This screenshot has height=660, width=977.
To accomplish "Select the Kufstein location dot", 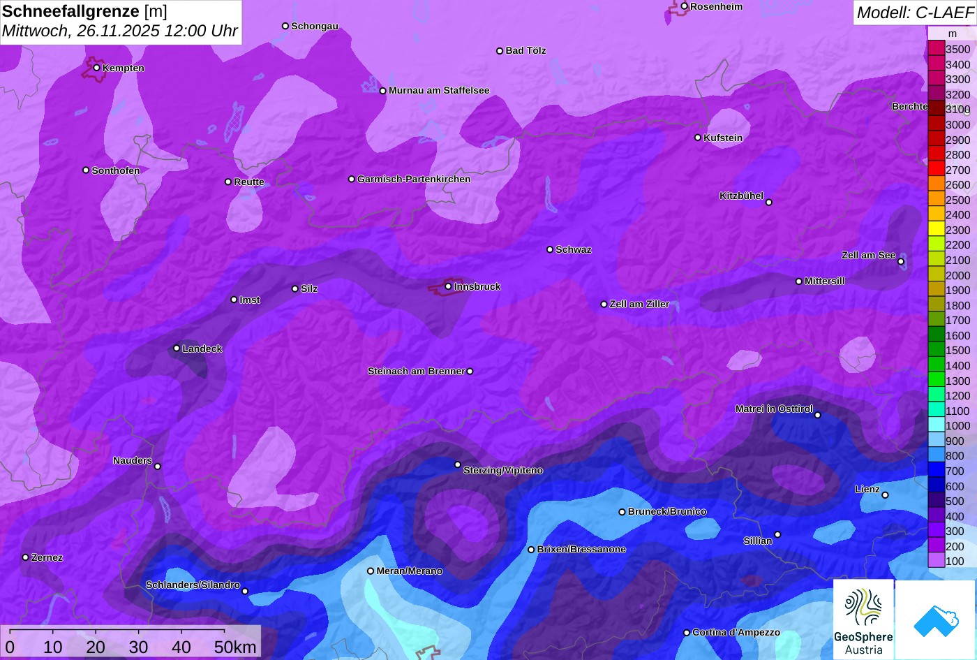I will coord(697,138).
